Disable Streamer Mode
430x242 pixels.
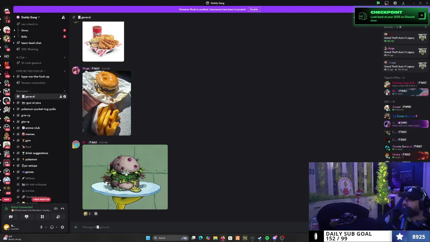254,9
